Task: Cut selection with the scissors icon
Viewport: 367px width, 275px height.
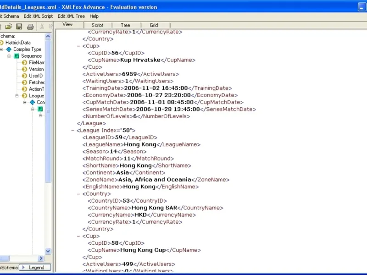Action: [42, 27]
